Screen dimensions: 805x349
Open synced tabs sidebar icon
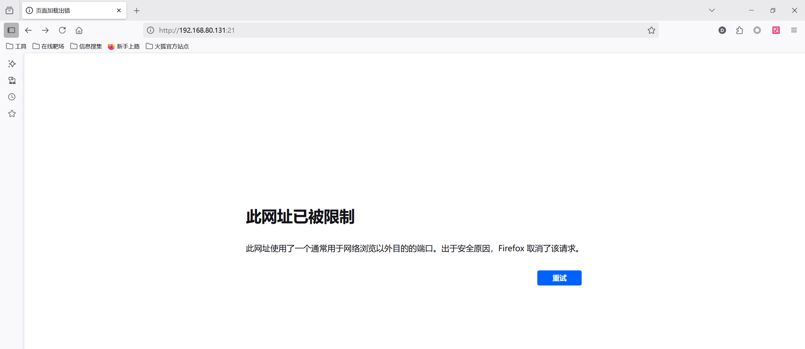(12, 80)
